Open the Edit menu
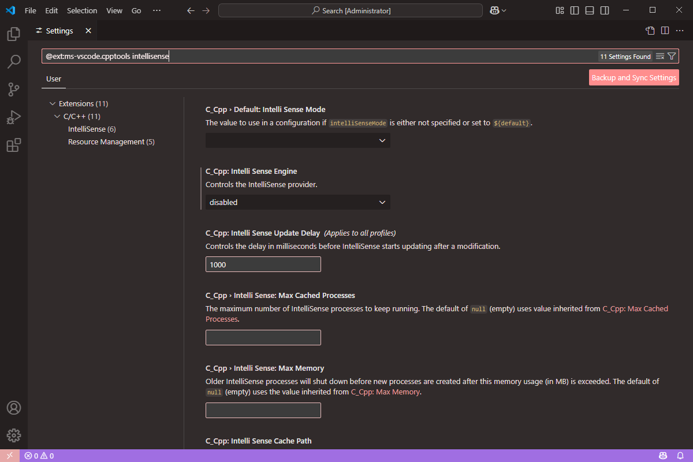 click(51, 10)
